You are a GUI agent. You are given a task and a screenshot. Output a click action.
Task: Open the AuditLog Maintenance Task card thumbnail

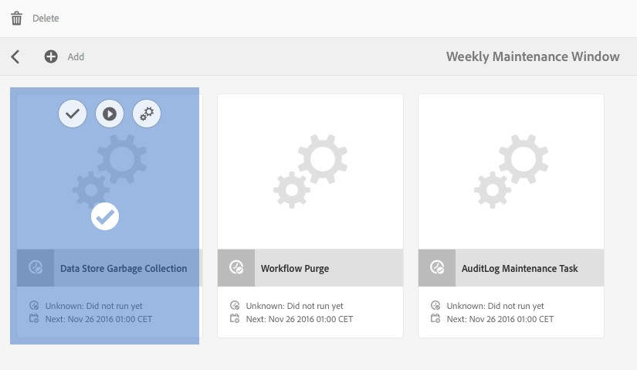[x=511, y=171]
